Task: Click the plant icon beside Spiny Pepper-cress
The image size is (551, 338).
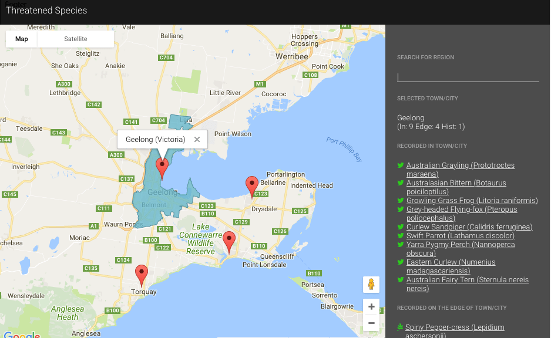Action: pos(401,327)
